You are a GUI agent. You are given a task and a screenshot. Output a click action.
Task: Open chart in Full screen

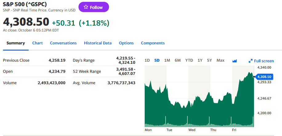click(x=261, y=61)
